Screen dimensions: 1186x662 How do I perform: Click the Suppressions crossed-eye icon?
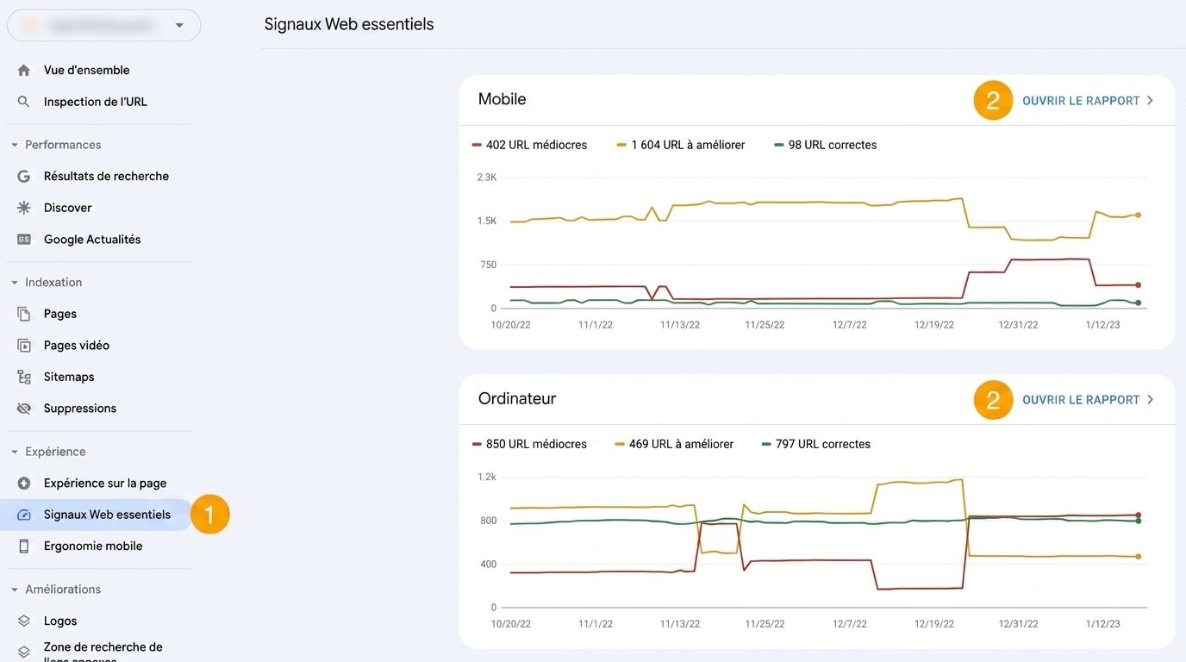click(x=24, y=409)
